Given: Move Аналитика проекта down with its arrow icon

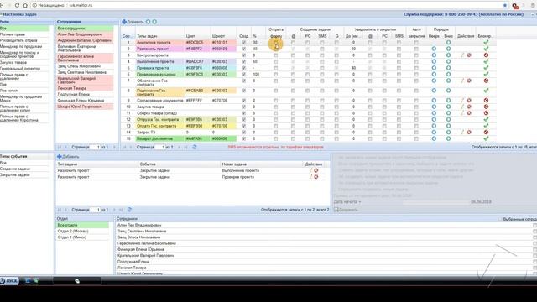Looking at the screenshot, I should [x=448, y=43].
